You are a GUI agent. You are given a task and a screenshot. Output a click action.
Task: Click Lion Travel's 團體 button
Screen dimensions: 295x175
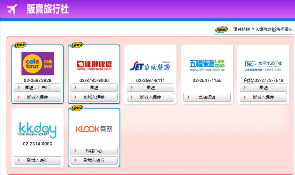[94, 88]
